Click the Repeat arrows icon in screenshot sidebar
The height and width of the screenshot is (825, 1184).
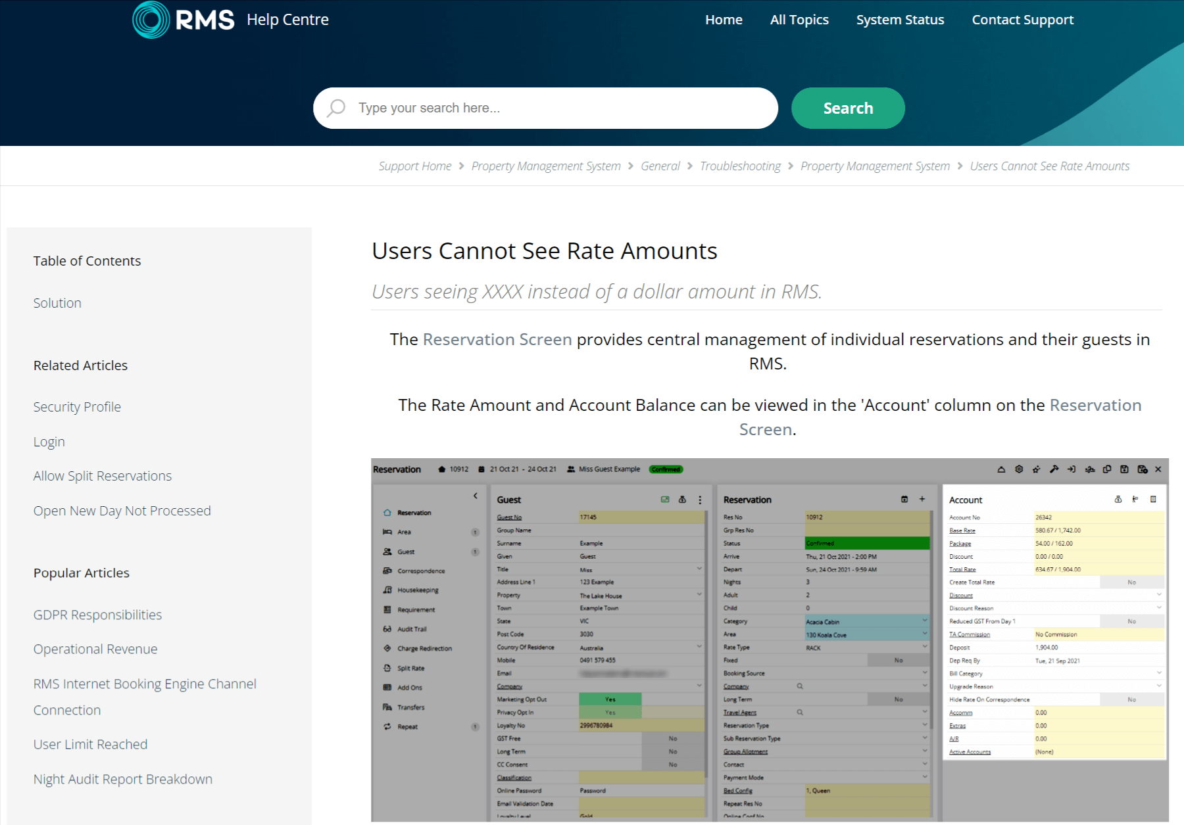coord(387,726)
